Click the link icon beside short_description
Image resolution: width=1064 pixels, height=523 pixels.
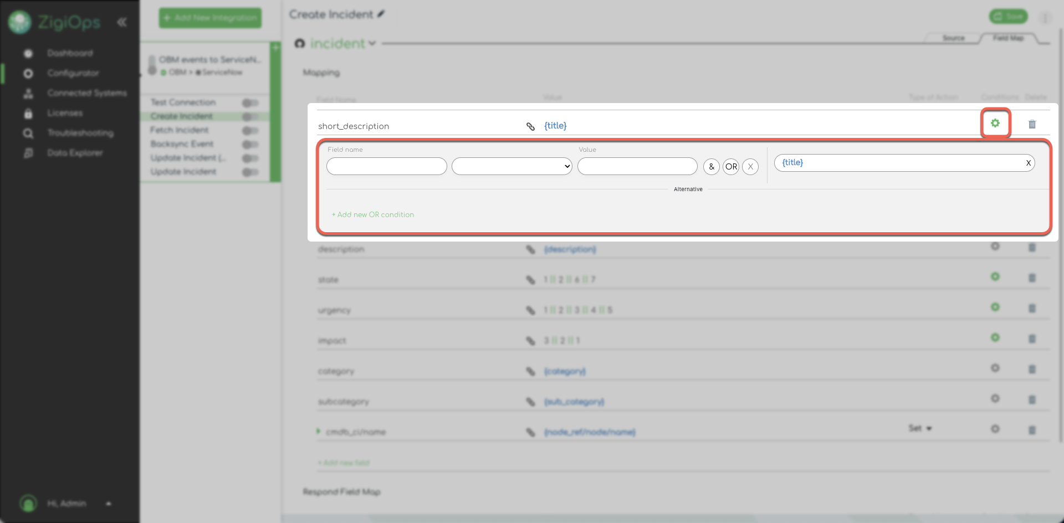click(x=530, y=126)
